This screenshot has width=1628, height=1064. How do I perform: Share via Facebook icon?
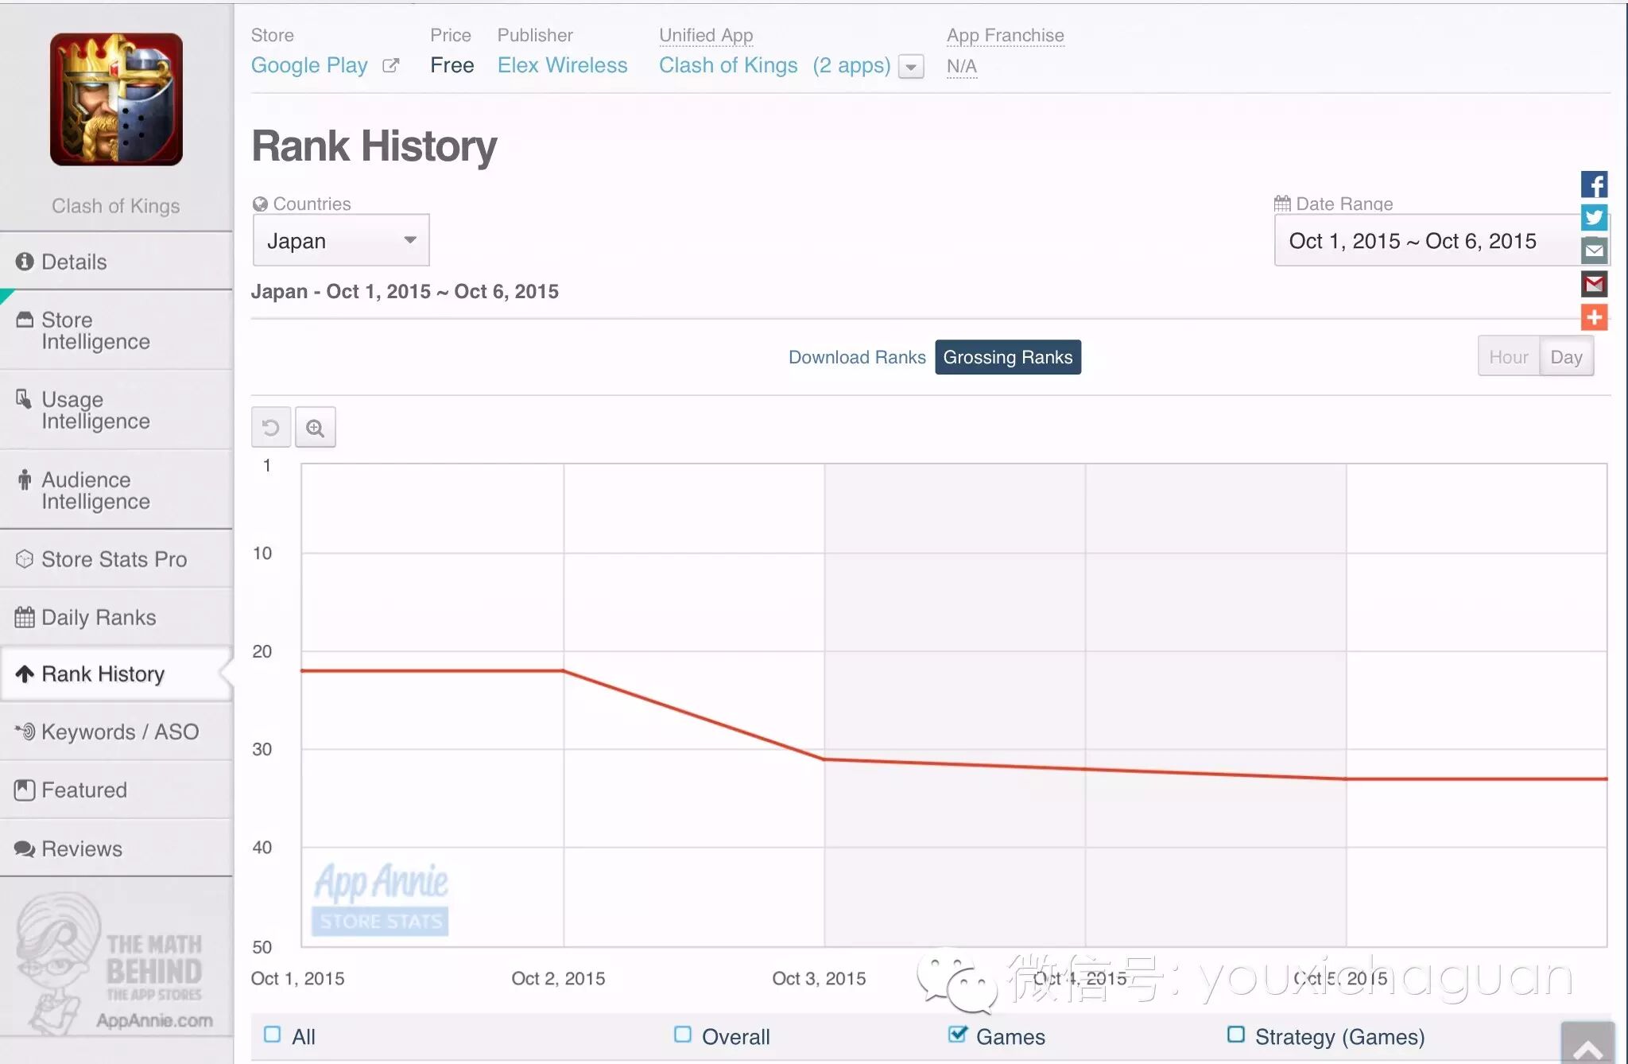tap(1594, 184)
